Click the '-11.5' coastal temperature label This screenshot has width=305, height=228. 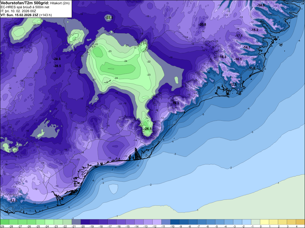pos(252,68)
